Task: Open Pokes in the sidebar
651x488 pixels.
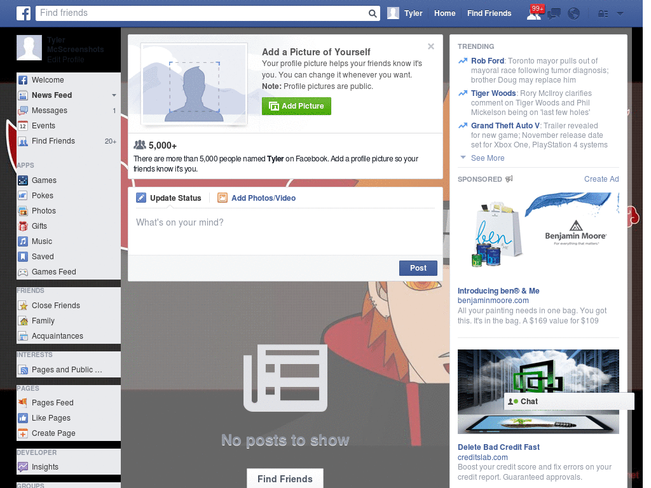Action: tap(69, 196)
